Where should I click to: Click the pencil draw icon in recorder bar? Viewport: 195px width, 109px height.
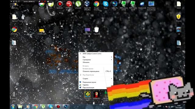pyautogui.click(x=39, y=2)
